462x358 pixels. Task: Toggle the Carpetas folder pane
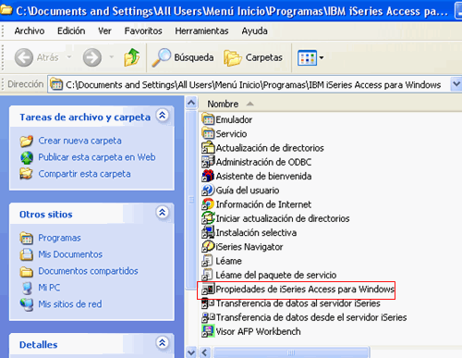[253, 57]
